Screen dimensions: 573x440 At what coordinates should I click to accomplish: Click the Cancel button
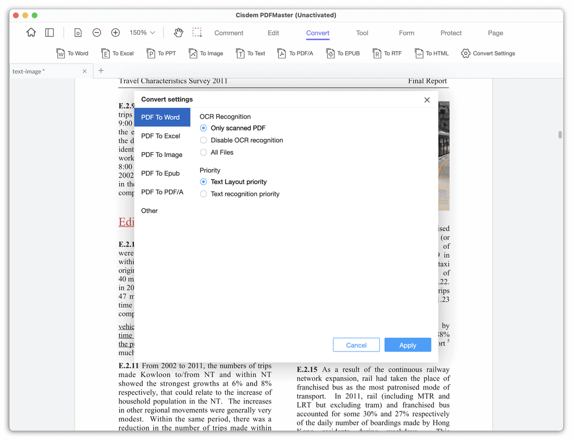pyautogui.click(x=356, y=345)
